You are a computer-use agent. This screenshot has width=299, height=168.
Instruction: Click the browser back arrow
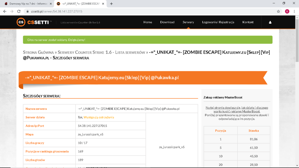(x=5, y=11)
